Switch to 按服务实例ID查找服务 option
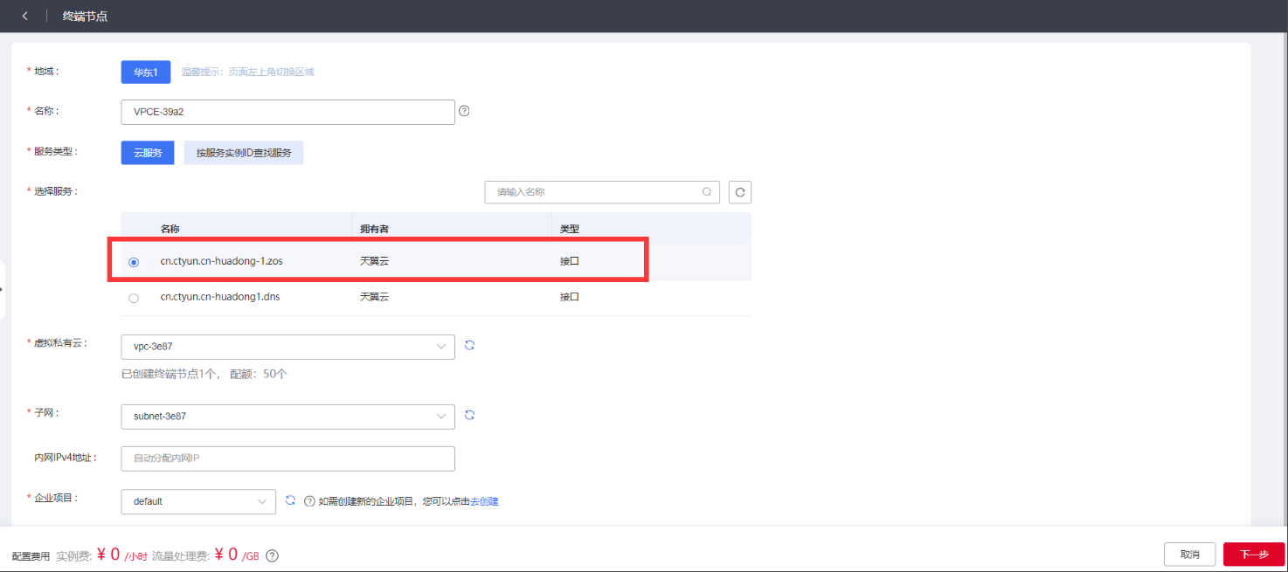The width and height of the screenshot is (1288, 572). 244,153
